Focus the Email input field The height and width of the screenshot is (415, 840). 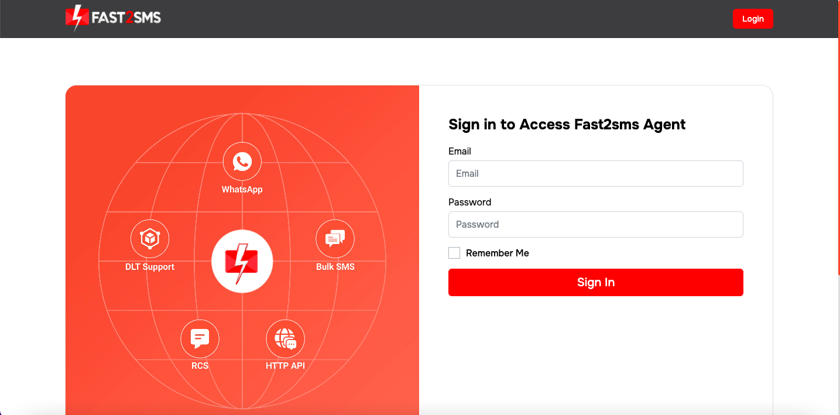595,173
